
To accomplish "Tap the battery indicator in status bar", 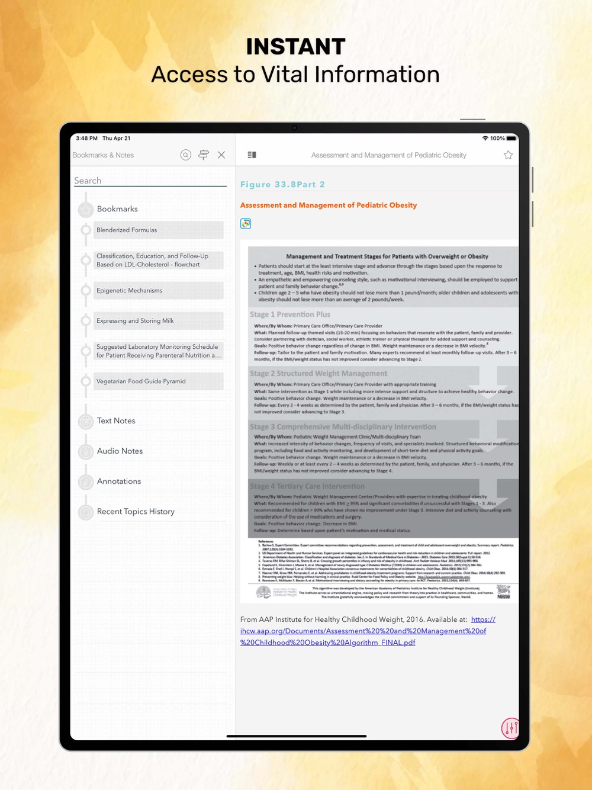I will click(x=511, y=139).
